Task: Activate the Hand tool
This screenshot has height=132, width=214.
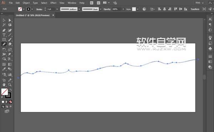Action: click(4, 85)
